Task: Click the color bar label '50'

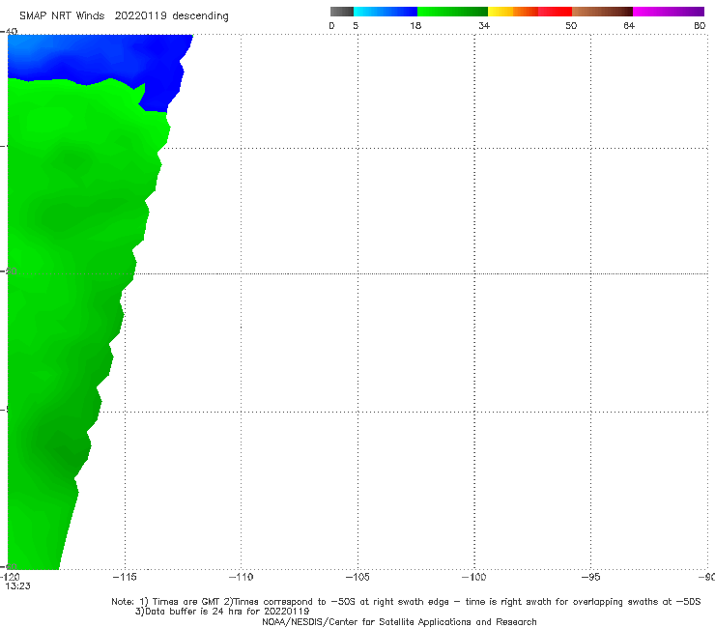Action: [571, 26]
